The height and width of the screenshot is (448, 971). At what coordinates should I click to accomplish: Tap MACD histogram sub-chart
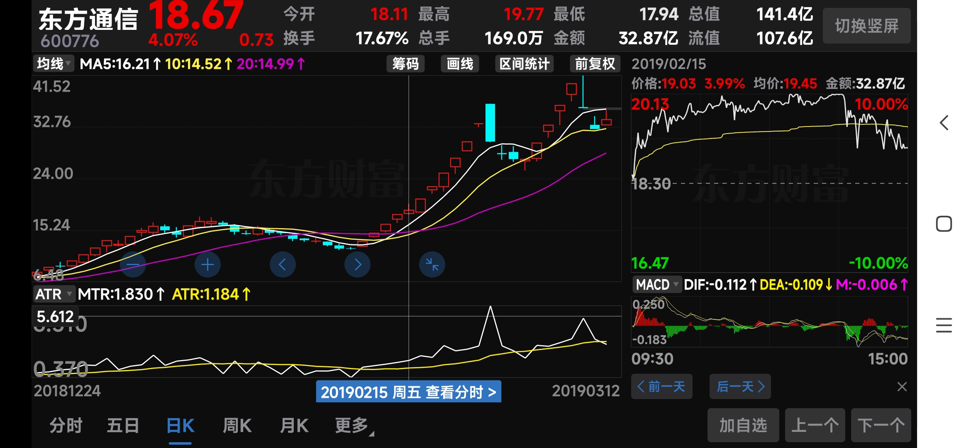pos(770,322)
